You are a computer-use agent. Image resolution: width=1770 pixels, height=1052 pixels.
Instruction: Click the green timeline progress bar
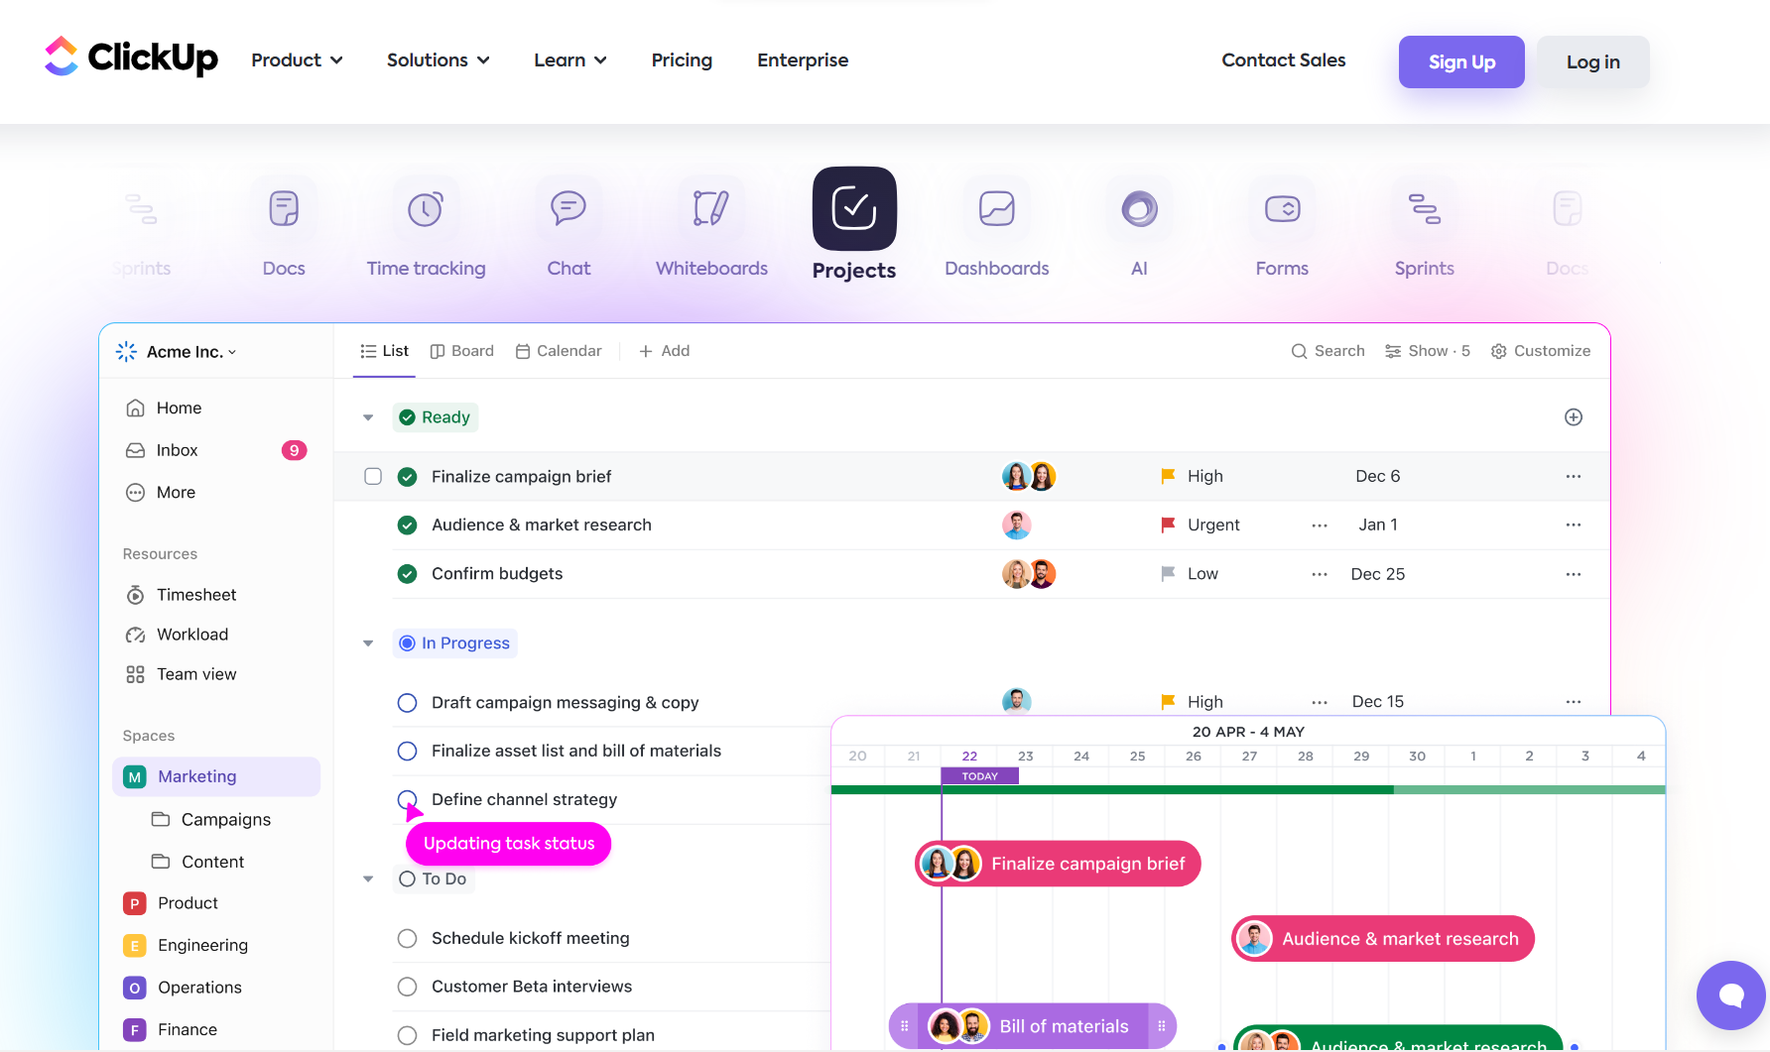click(1111, 790)
